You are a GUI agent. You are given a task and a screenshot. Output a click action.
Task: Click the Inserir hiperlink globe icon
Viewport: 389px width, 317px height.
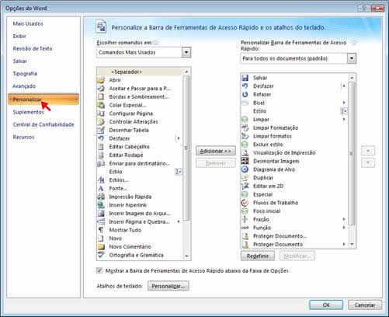(101, 205)
